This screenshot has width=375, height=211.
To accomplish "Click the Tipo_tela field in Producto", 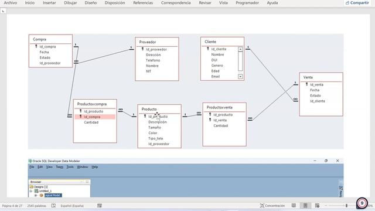I will [x=155, y=138].
